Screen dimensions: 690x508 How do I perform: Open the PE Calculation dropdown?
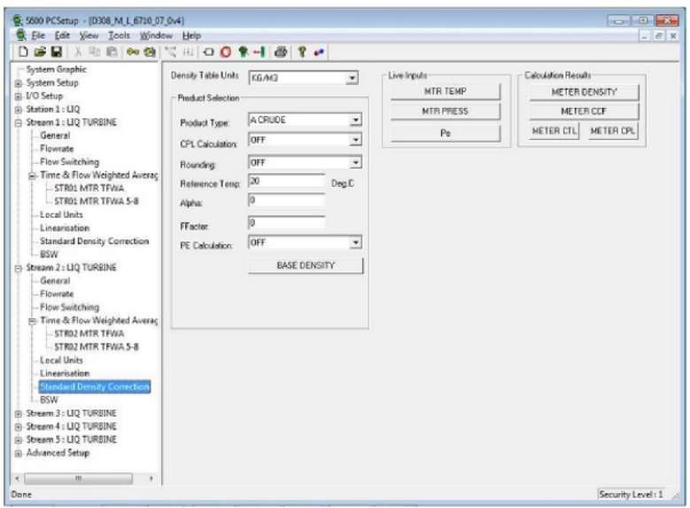[x=355, y=242]
